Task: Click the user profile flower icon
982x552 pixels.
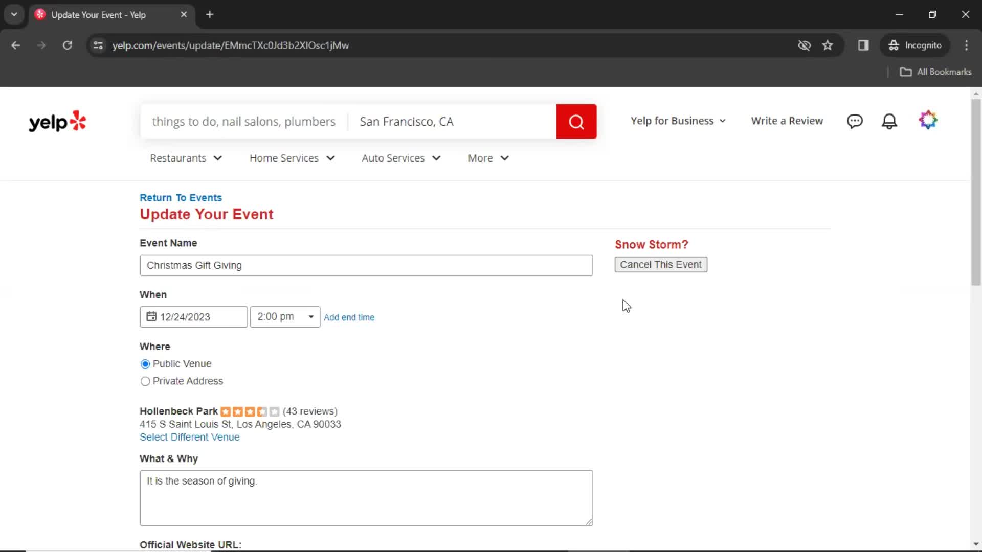Action: point(928,121)
